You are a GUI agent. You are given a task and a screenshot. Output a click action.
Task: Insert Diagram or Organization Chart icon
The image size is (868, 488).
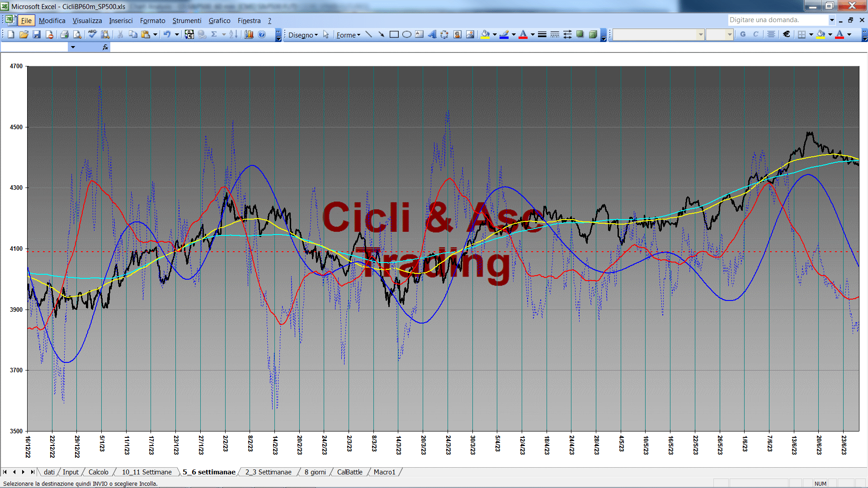point(444,34)
